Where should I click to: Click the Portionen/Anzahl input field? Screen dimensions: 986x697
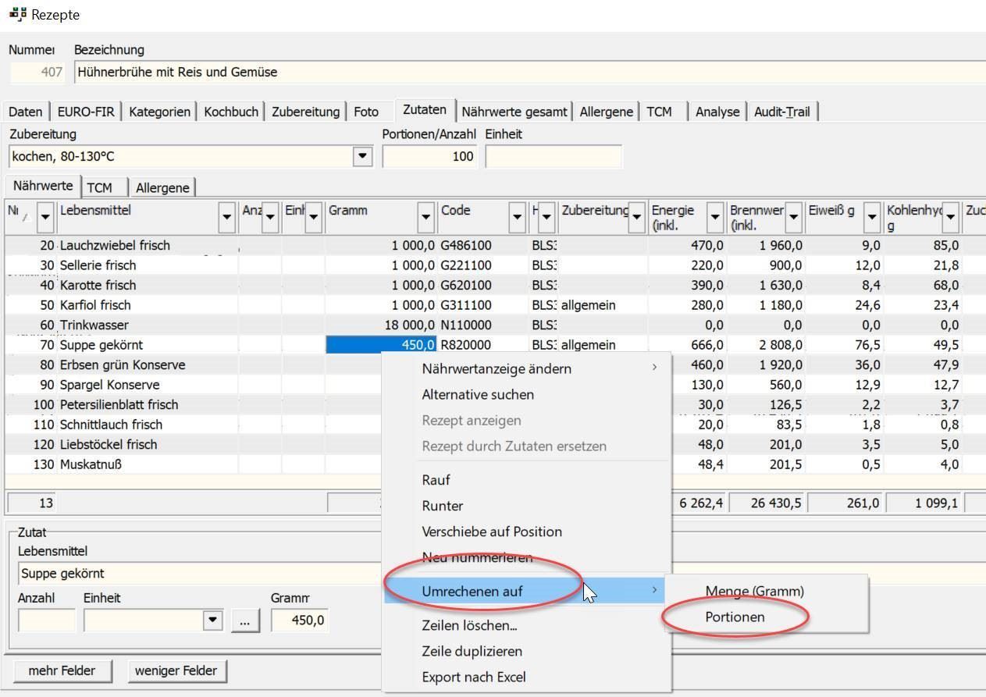[429, 156]
